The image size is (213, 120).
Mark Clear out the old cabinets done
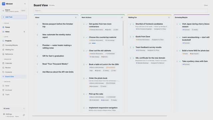(87, 51)
